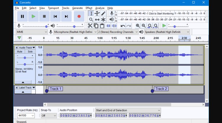Open the Edit menu

pyautogui.click(x=24, y=8)
